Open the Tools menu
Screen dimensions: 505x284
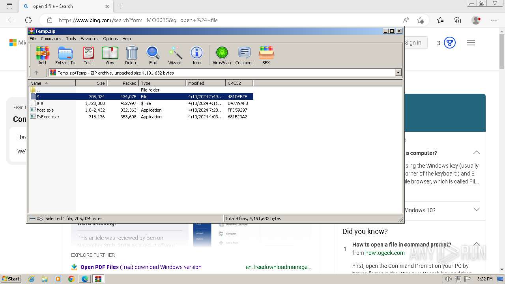71,39
